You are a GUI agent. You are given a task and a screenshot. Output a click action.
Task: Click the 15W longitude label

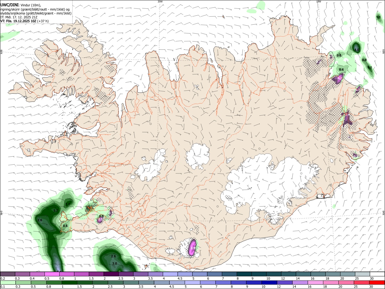tap(318, 2)
